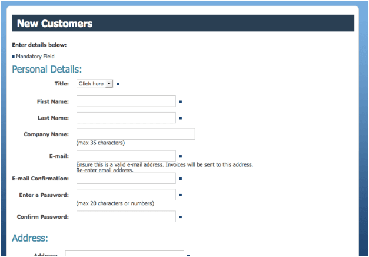The image size is (369, 257).
Task: Focus the E-mail Confirmation text box
Action: pos(126,178)
